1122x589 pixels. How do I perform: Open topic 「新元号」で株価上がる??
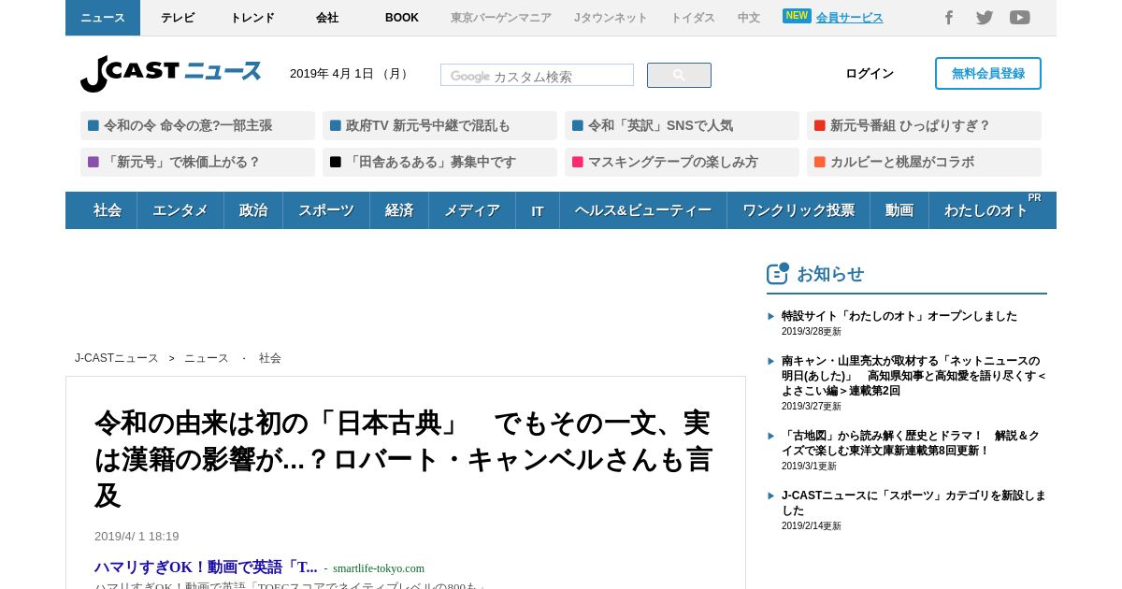tap(197, 162)
